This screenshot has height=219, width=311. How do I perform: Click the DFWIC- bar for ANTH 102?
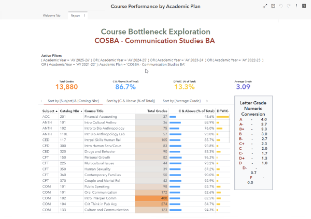(219, 129)
